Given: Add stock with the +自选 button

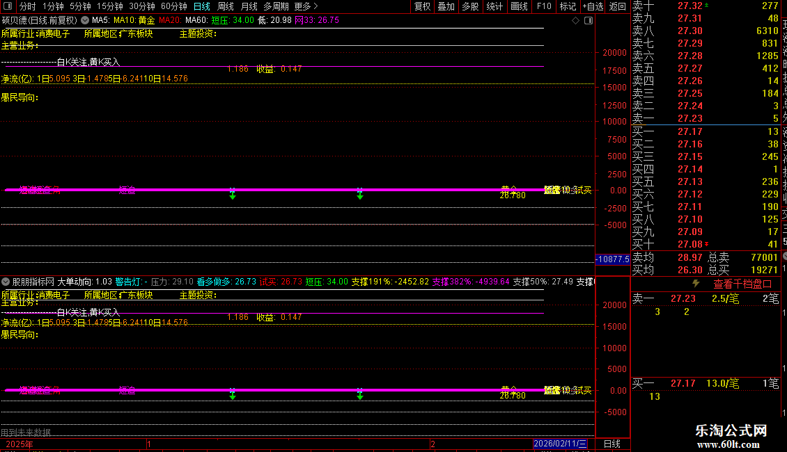Looking at the screenshot, I should click(593, 6).
